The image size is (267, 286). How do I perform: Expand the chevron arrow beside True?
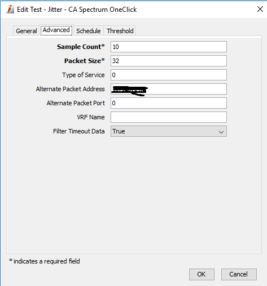(x=221, y=132)
